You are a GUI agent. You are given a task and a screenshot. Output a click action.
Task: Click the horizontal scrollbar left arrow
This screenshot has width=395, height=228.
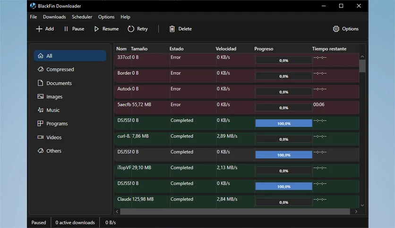point(117,212)
